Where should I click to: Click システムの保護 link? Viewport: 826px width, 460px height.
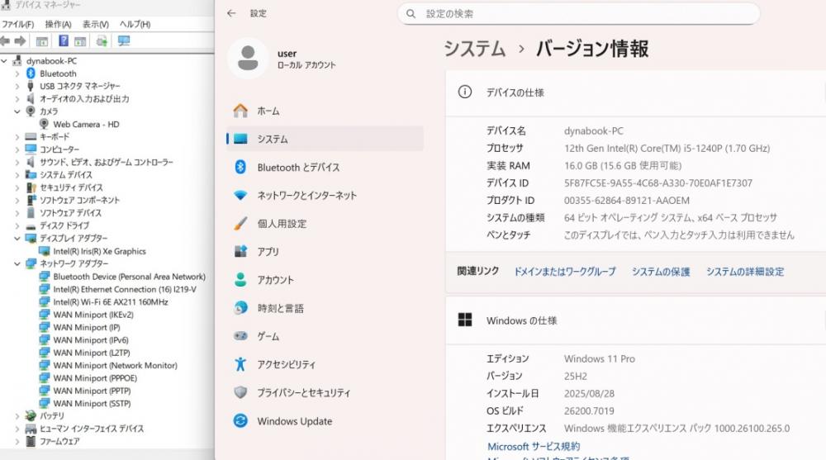pos(661,272)
